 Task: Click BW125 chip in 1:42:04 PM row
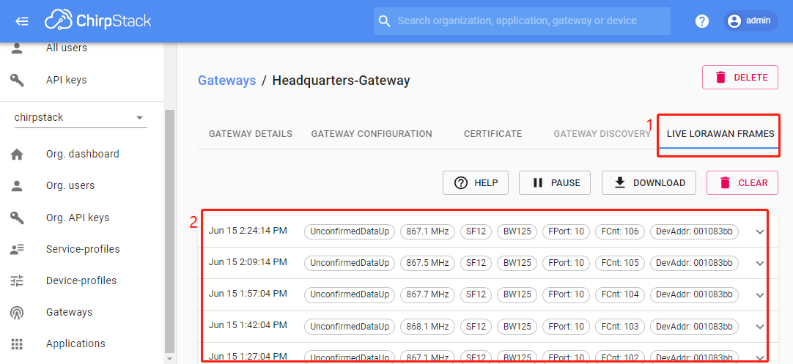tap(517, 327)
